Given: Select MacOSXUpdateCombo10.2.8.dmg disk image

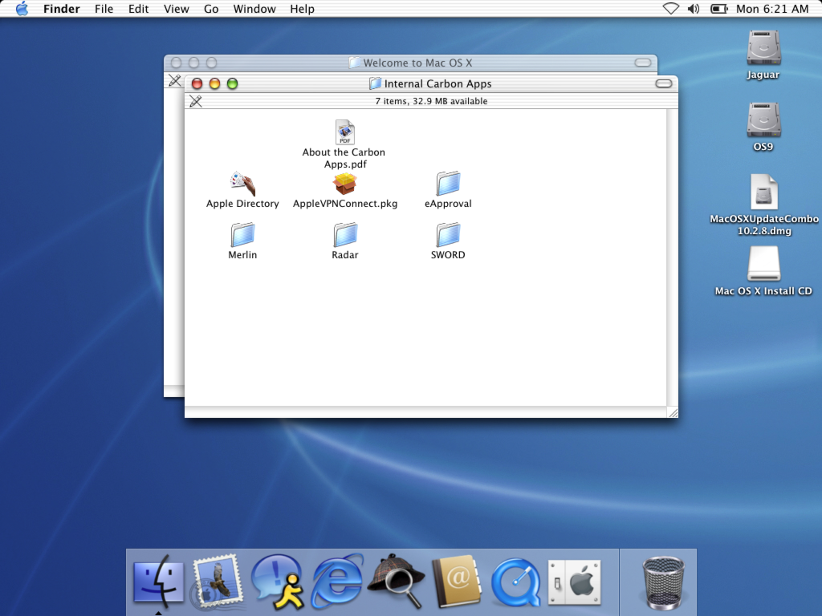Looking at the screenshot, I should pyautogui.click(x=764, y=192).
